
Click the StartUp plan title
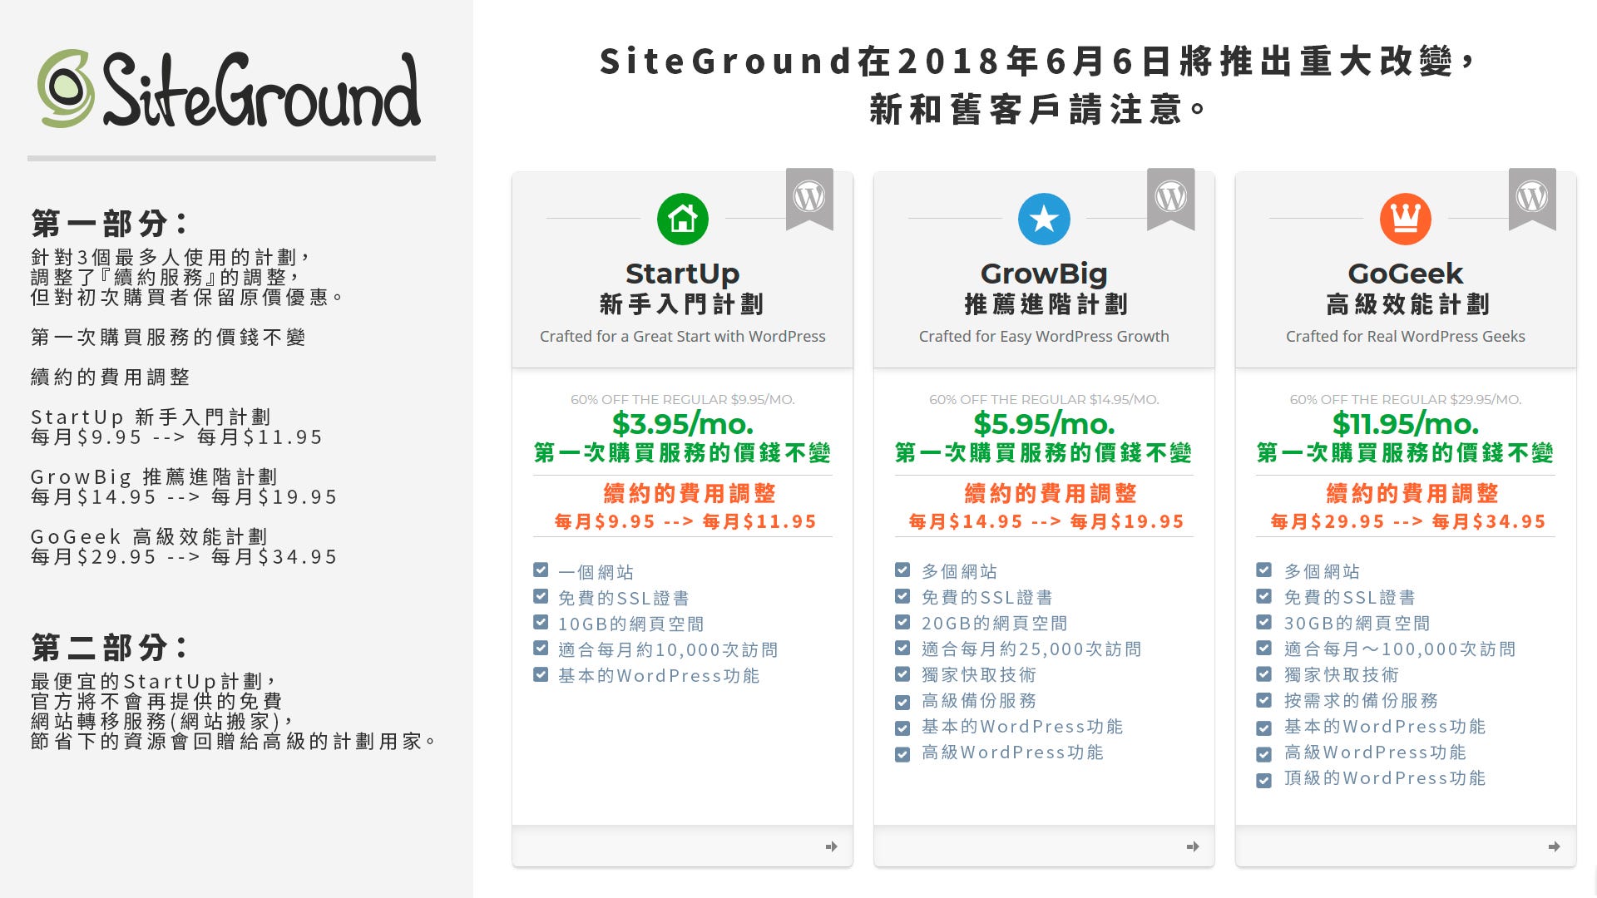[x=682, y=274]
